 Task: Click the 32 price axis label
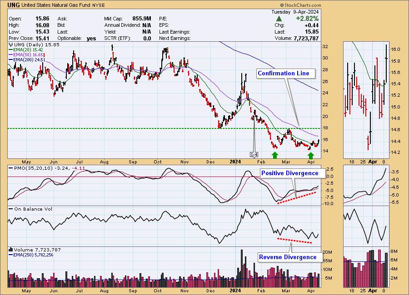tap(325, 47)
